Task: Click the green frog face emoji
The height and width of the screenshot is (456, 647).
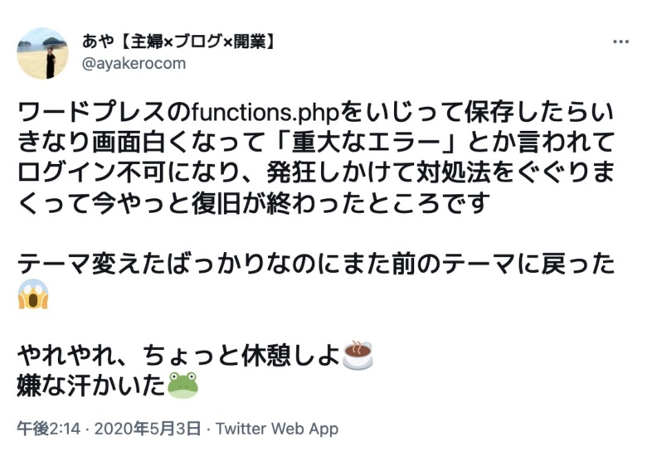Action: coord(182,385)
